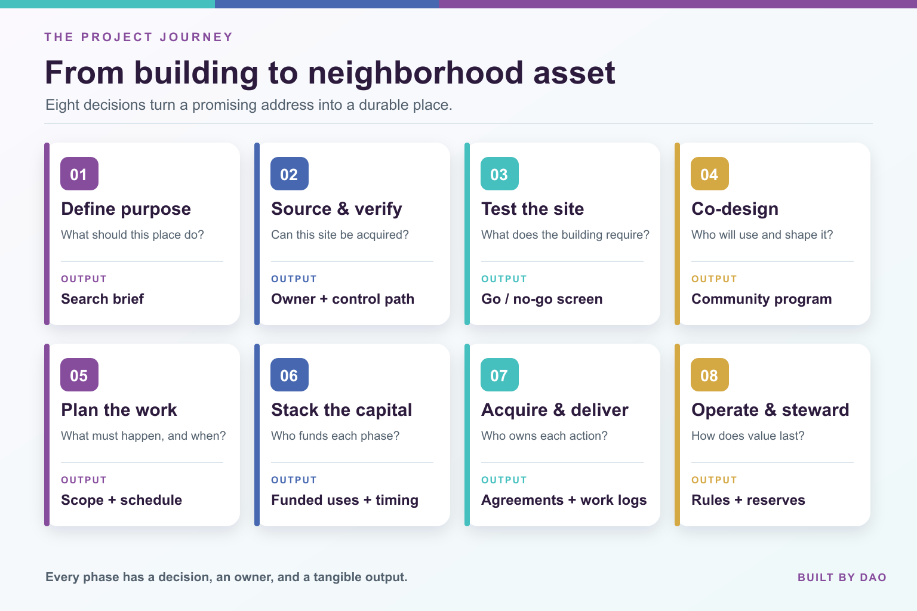Click the "Agreements + work logs" output
917x611 pixels.
(x=564, y=500)
